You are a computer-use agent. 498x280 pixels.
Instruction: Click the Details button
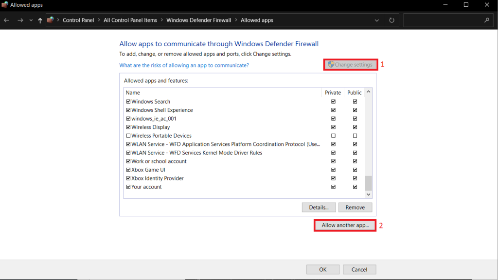pos(319,207)
